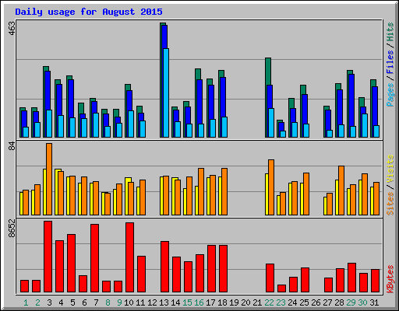Click day 25 on the x-axis
399x311 pixels.
tap(304, 302)
